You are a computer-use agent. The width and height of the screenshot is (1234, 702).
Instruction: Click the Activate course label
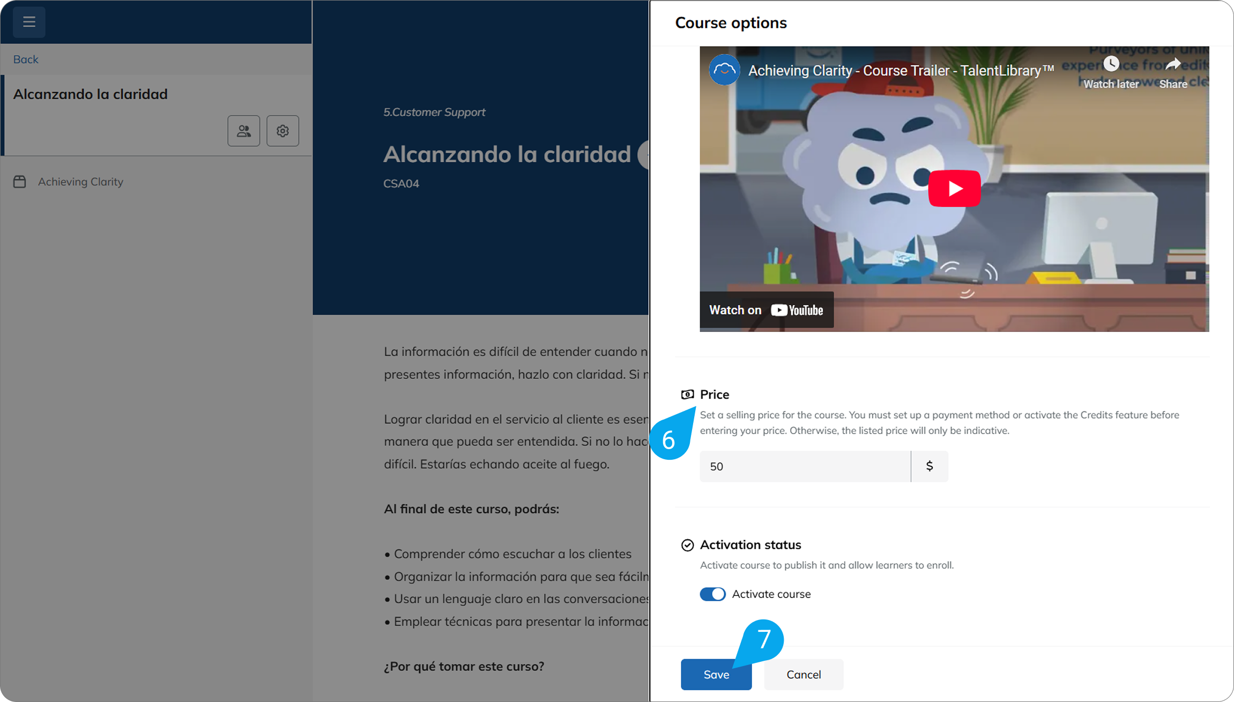click(x=771, y=594)
